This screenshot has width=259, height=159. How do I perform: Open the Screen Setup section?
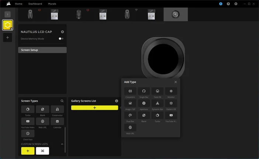point(42,50)
